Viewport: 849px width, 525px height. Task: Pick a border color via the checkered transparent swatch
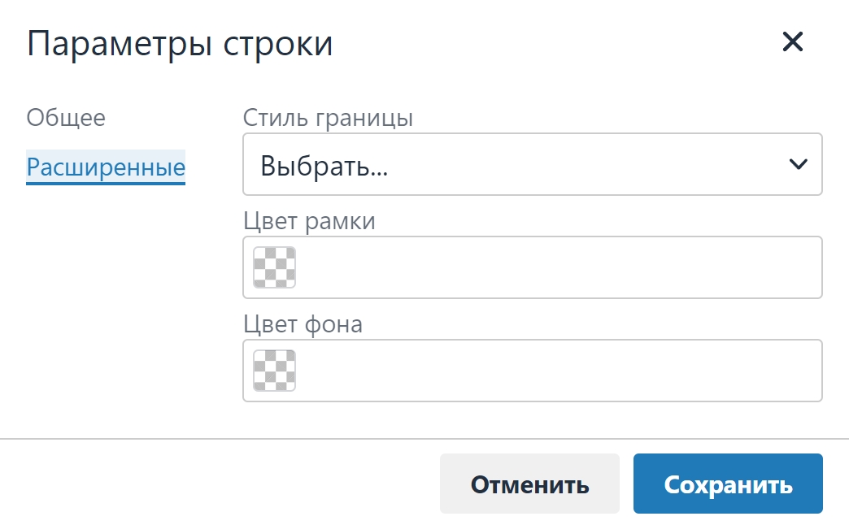(x=275, y=267)
